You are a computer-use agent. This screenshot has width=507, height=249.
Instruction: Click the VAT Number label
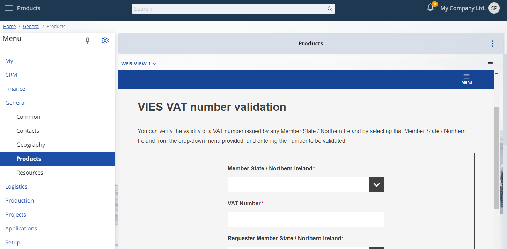tap(245, 203)
